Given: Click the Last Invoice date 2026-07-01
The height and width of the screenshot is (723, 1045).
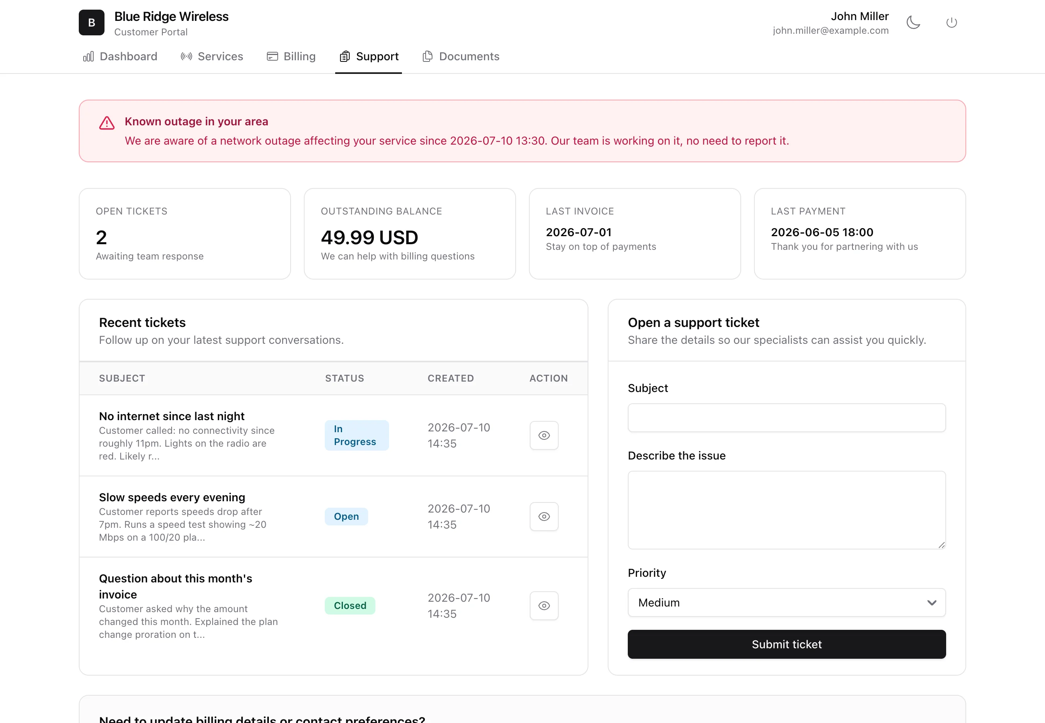Looking at the screenshot, I should click(x=579, y=233).
